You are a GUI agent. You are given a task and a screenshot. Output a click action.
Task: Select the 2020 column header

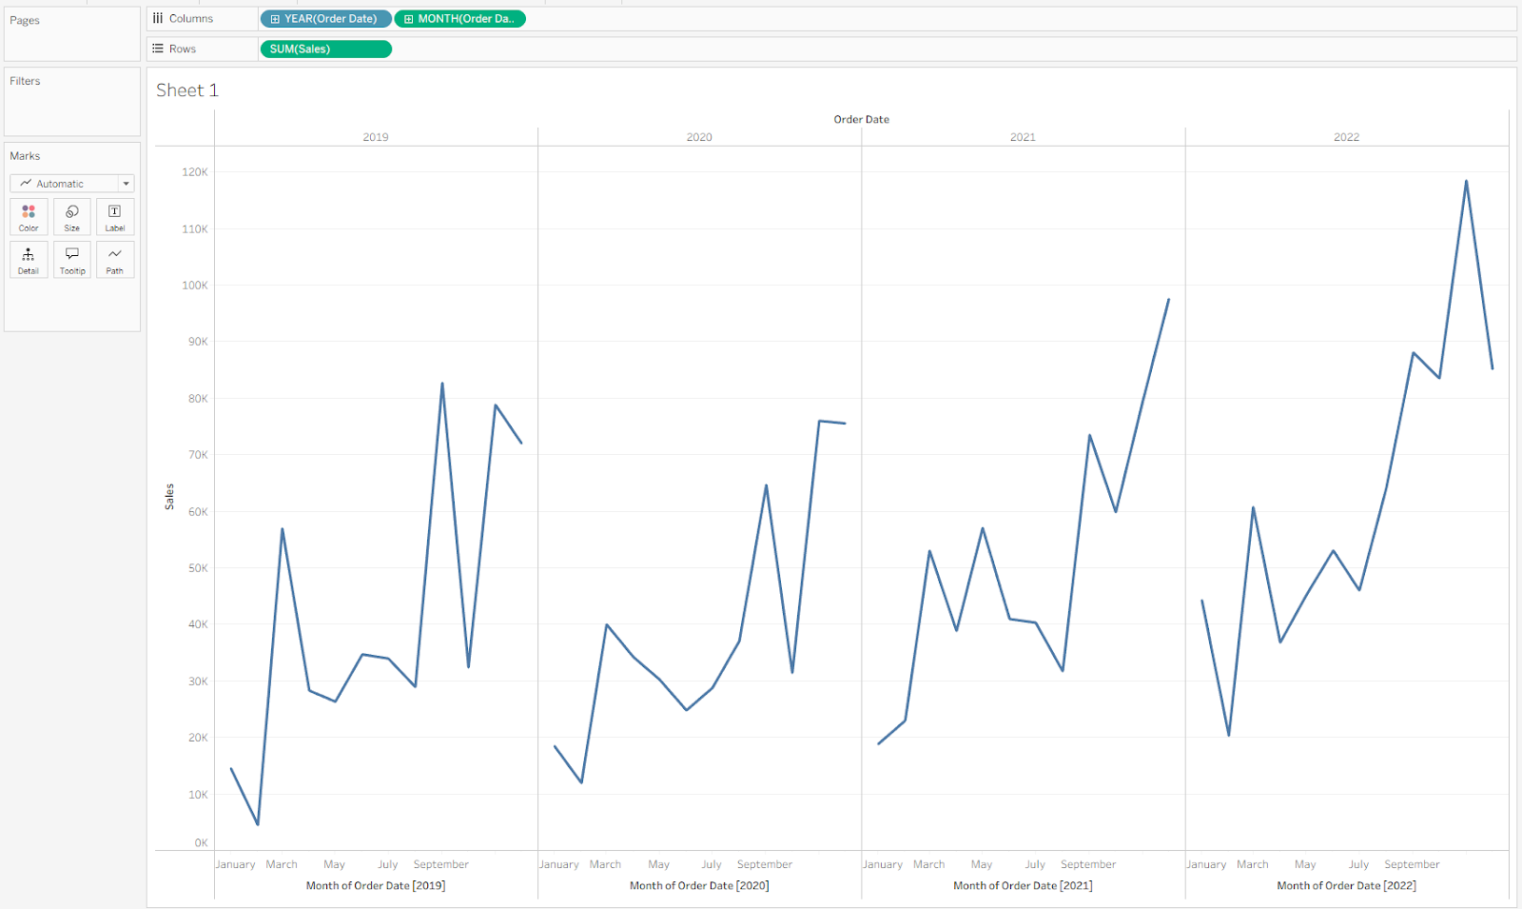pyautogui.click(x=699, y=137)
